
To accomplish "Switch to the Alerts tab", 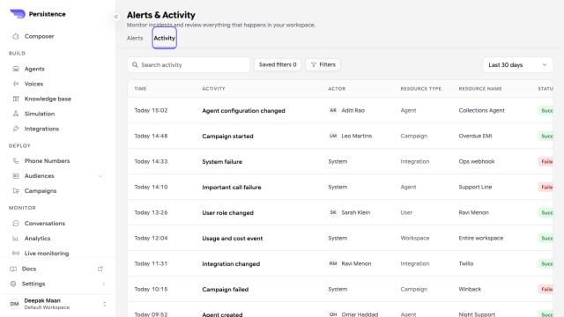I will pos(135,38).
